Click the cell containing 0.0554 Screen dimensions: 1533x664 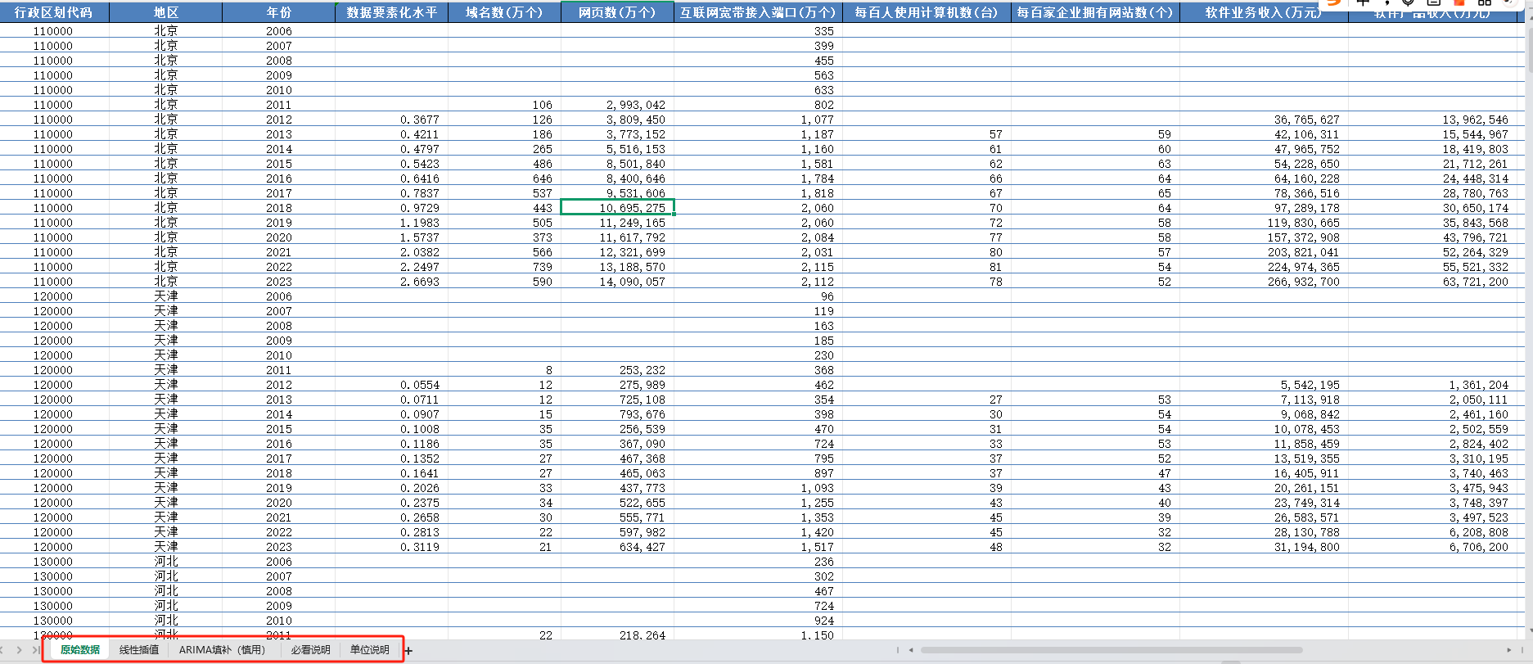pyautogui.click(x=392, y=385)
